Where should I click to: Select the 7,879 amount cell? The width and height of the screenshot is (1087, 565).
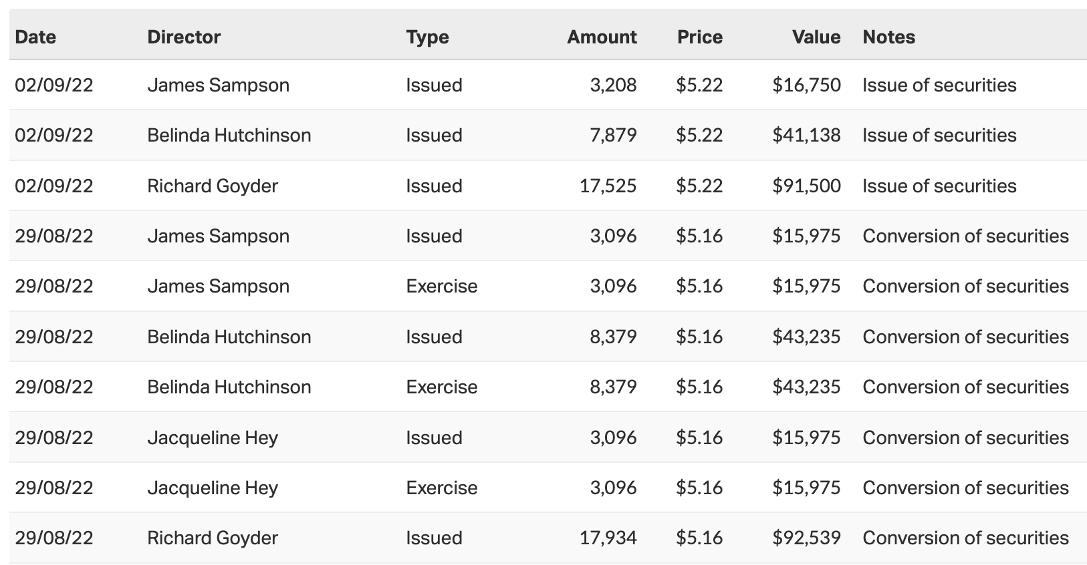coord(613,136)
